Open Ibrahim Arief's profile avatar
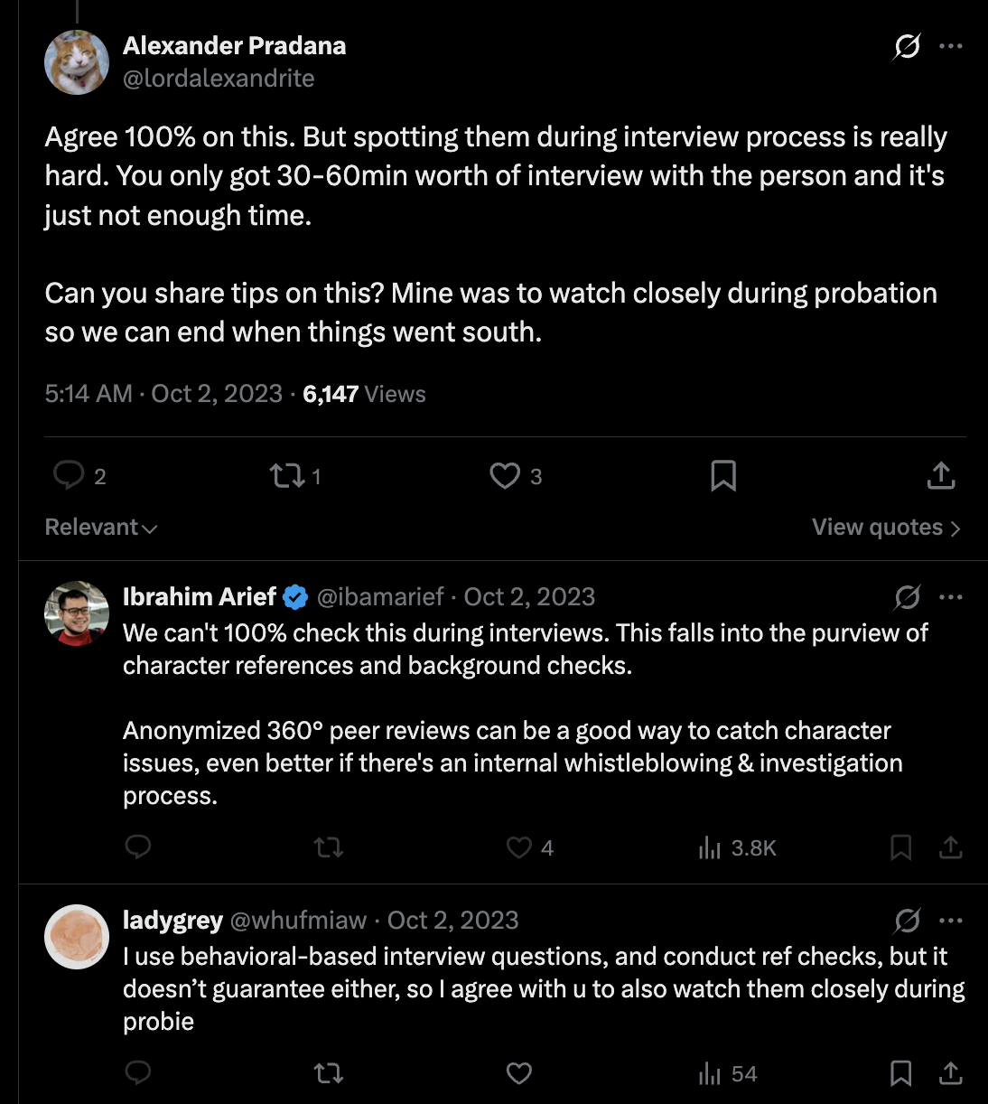Screen dimensions: 988x1104 point(77,613)
